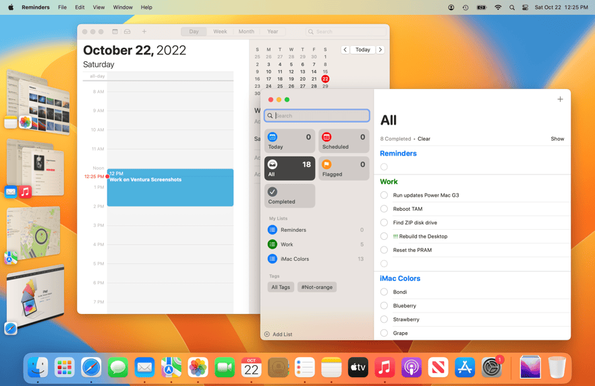Switch to Safari Stage Manager thumbnail
Screen dimensions: 595x386
coord(35,296)
